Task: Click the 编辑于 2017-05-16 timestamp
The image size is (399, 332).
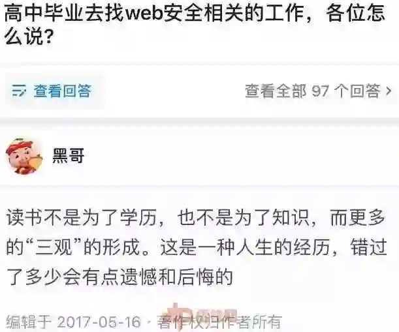Action: tap(73, 322)
